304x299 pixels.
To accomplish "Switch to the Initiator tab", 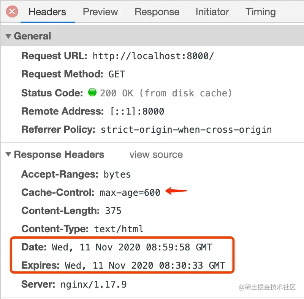I will pos(212,12).
